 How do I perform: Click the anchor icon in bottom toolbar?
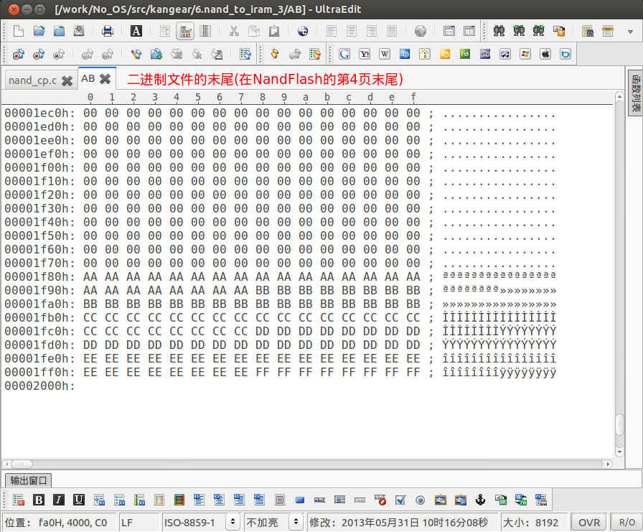tap(480, 500)
